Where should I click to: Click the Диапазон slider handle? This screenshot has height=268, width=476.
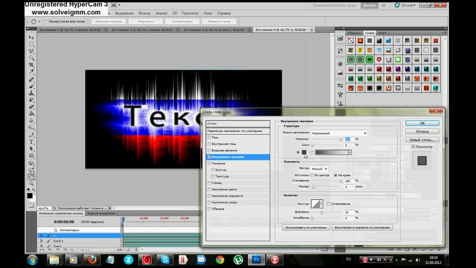click(x=321, y=212)
